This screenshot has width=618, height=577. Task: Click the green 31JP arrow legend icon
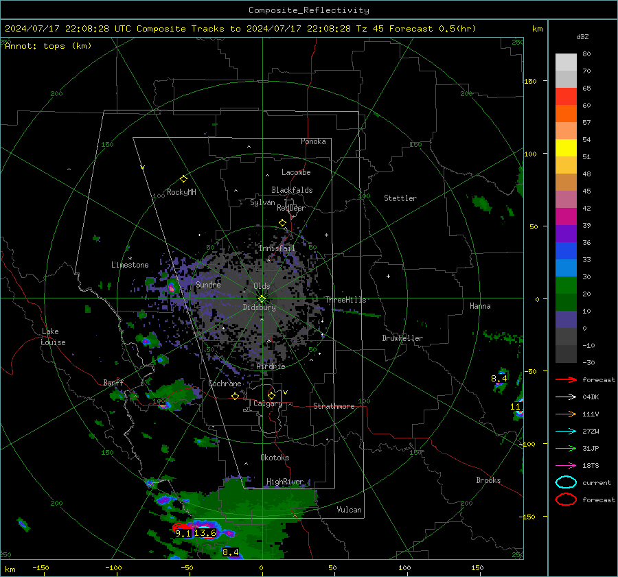click(x=566, y=448)
